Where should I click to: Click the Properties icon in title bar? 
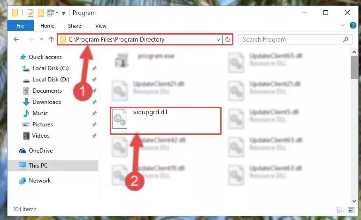(31, 13)
